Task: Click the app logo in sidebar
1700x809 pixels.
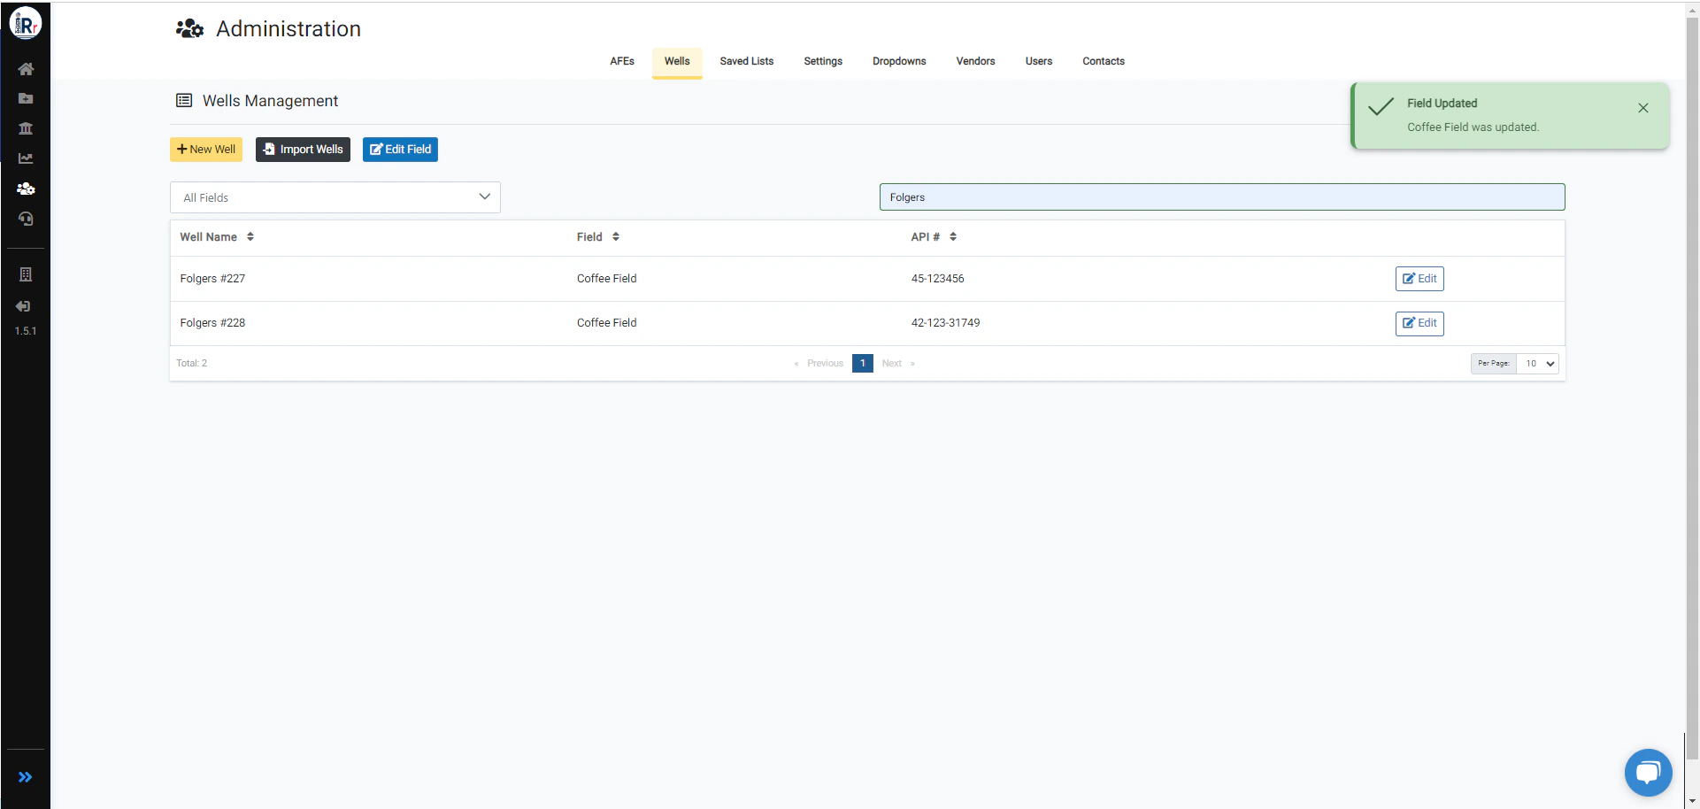Action: [x=26, y=24]
